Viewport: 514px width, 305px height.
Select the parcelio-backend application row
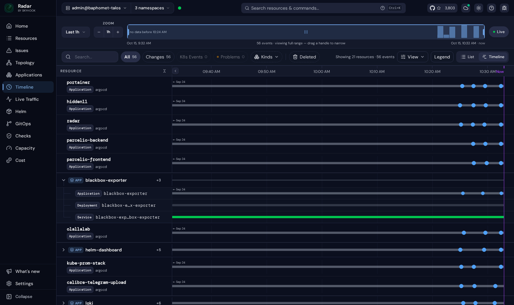coord(114,144)
